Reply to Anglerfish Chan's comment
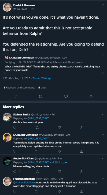The height and width of the screenshot is (195, 107). 15,172
